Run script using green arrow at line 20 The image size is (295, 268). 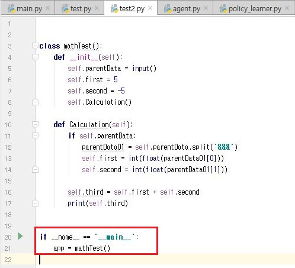pyautogui.click(x=20, y=236)
